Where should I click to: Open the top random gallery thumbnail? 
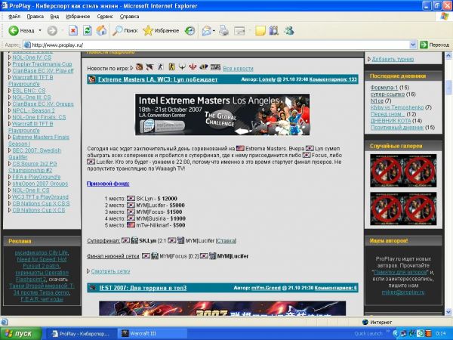(x=403, y=171)
